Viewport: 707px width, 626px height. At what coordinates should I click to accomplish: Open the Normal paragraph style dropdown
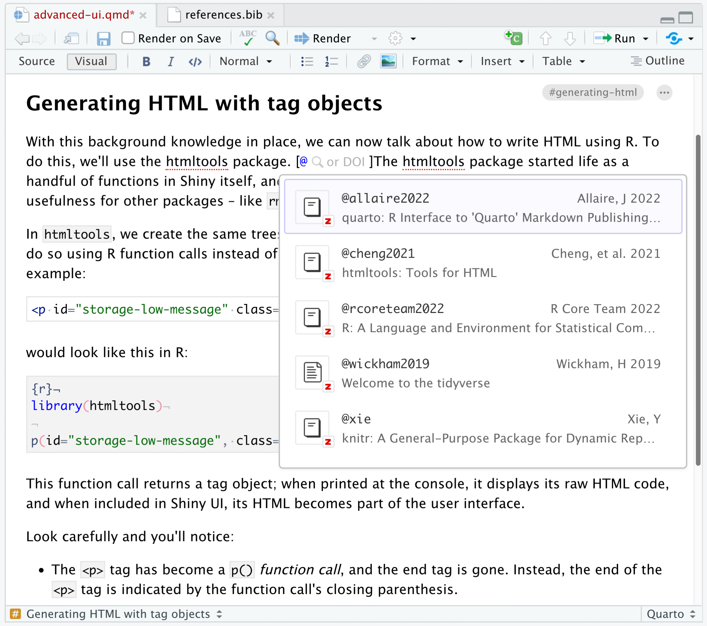point(246,61)
